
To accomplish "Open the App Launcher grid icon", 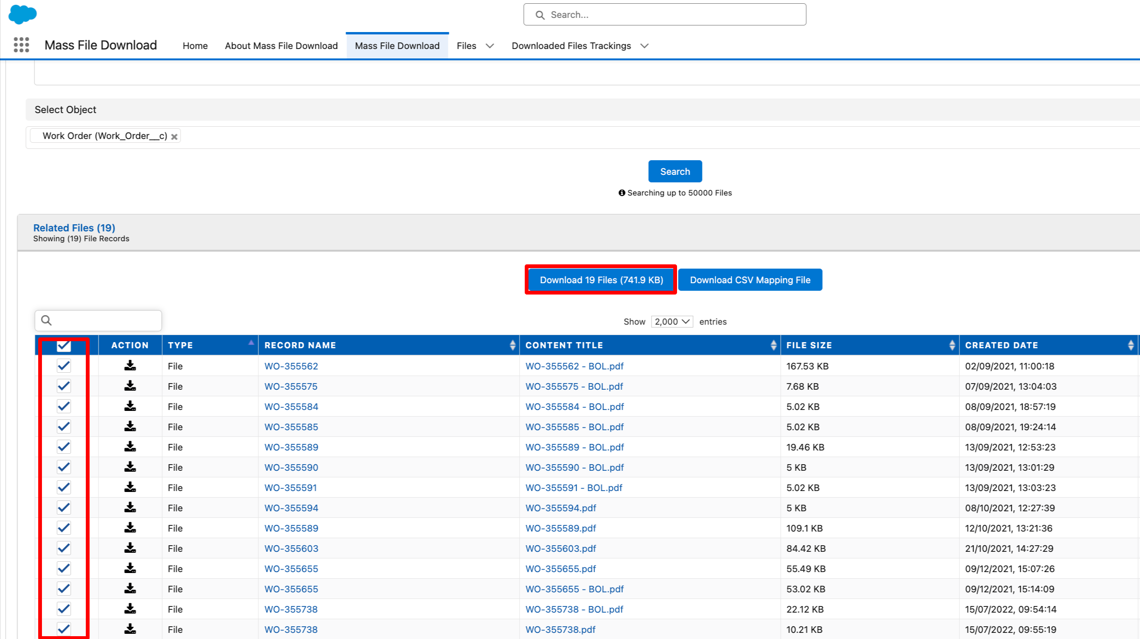I will click(21, 45).
